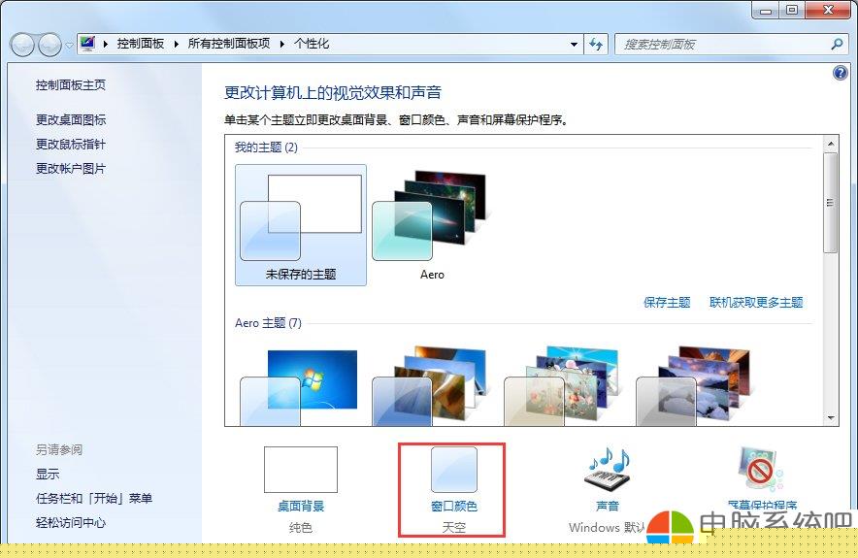This screenshot has width=858, height=558.
Task: Open 控制面板主页 link
Action: (71, 84)
